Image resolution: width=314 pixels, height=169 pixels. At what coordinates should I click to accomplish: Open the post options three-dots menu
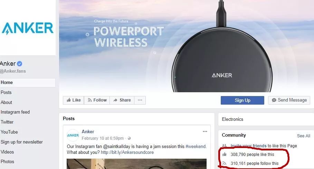coord(205,131)
